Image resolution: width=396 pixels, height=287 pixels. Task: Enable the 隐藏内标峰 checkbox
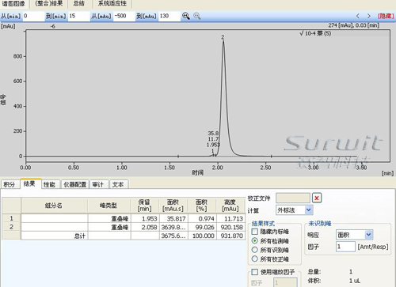tap(255, 232)
